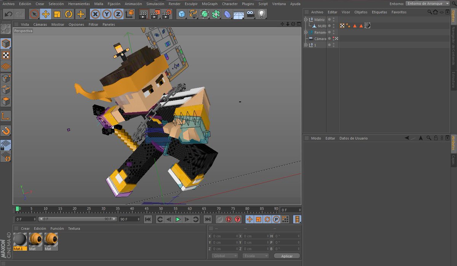Toggle Cámara visibility dots
This screenshot has height=266, width=457.
[x=333, y=38]
